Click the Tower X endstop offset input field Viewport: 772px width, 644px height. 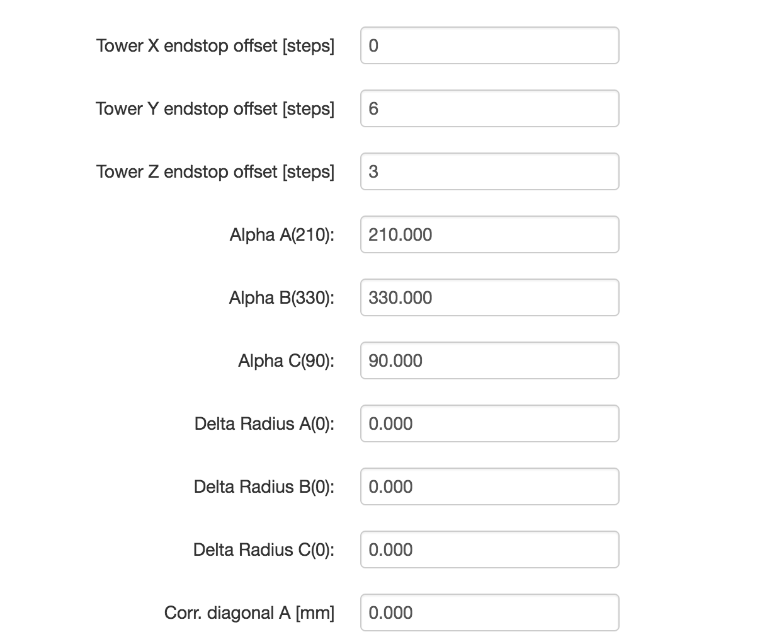[x=489, y=45]
